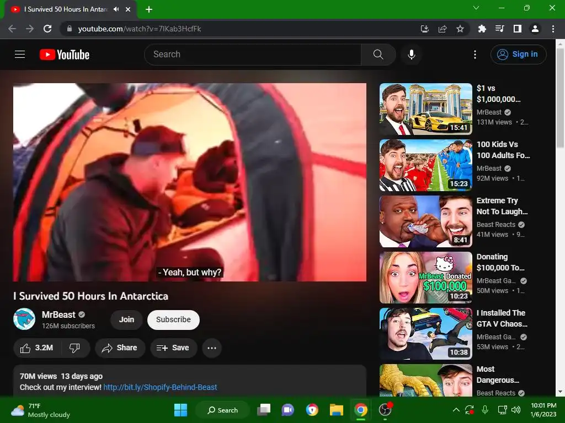Open MrBeast channel name link
Image resolution: width=565 pixels, height=423 pixels.
[58, 314]
